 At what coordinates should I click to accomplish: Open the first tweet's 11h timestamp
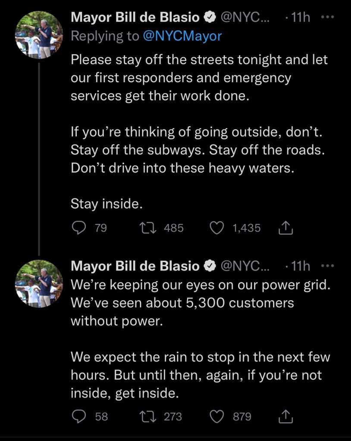tap(299, 17)
